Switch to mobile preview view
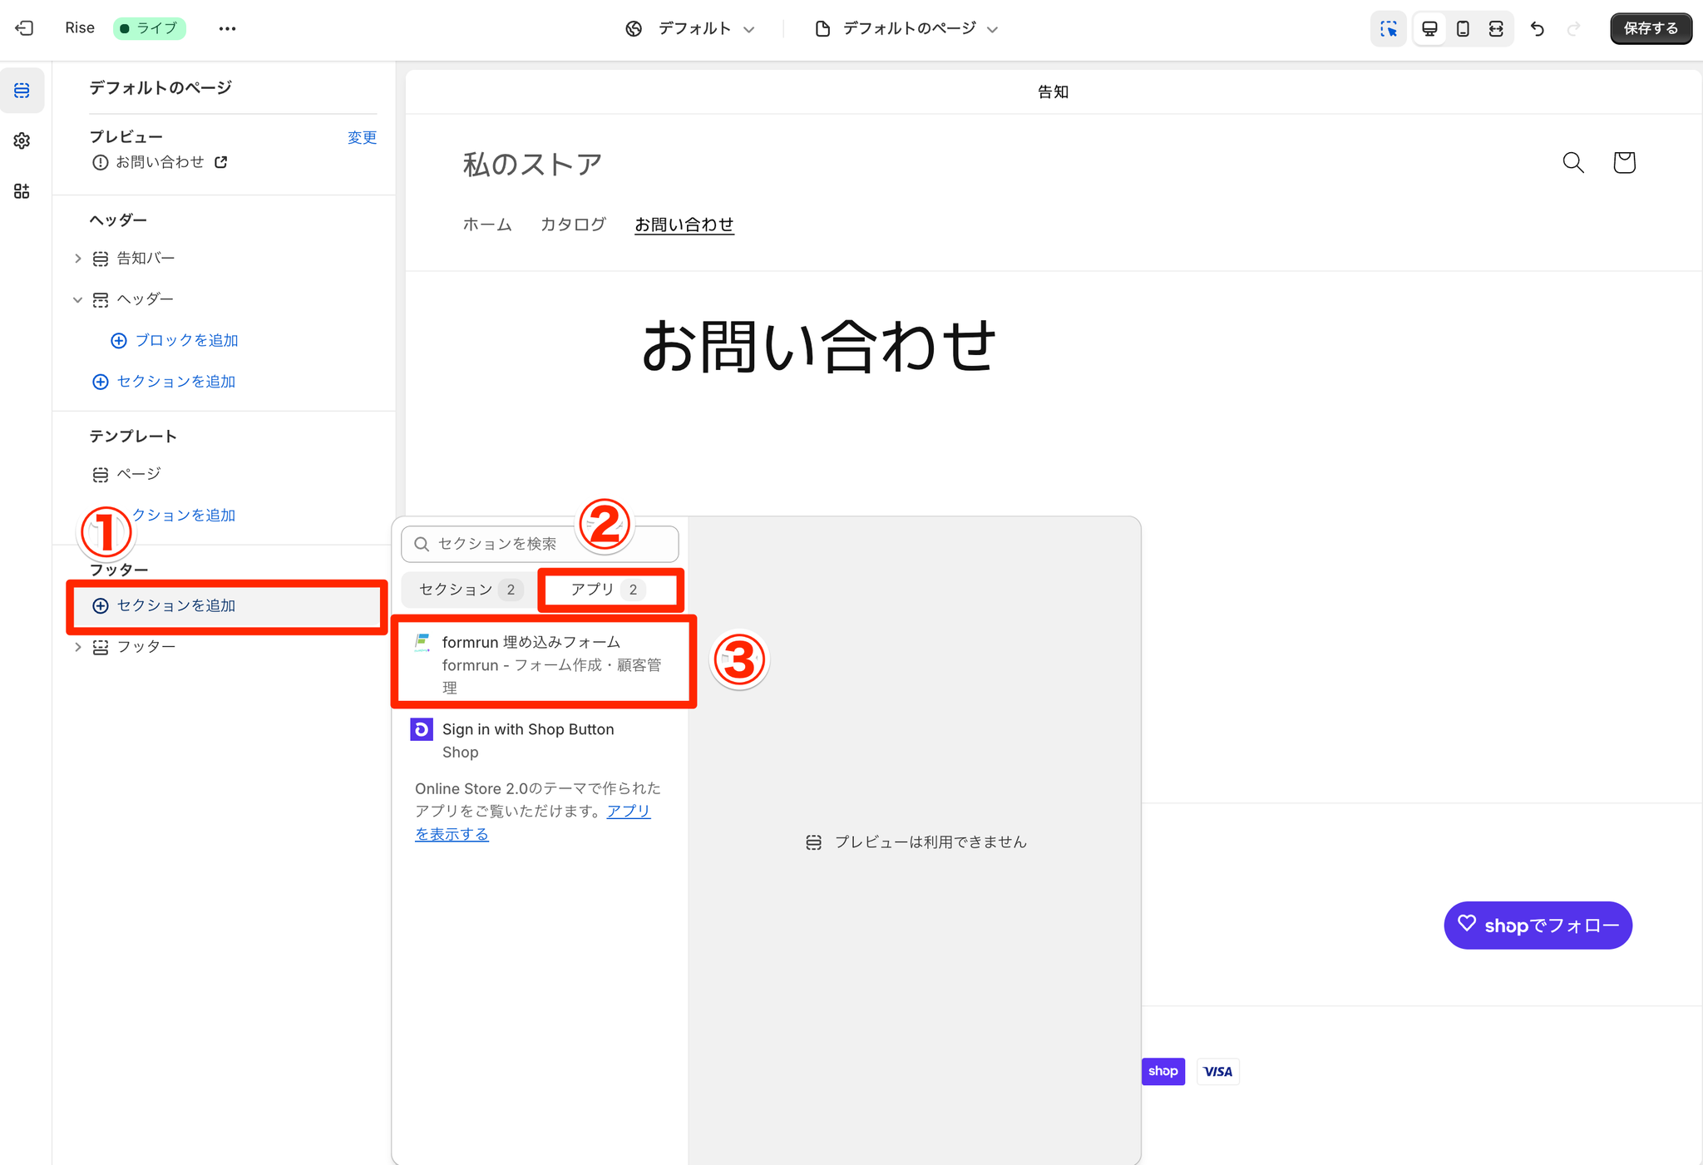Image resolution: width=1703 pixels, height=1165 pixels. click(1463, 29)
